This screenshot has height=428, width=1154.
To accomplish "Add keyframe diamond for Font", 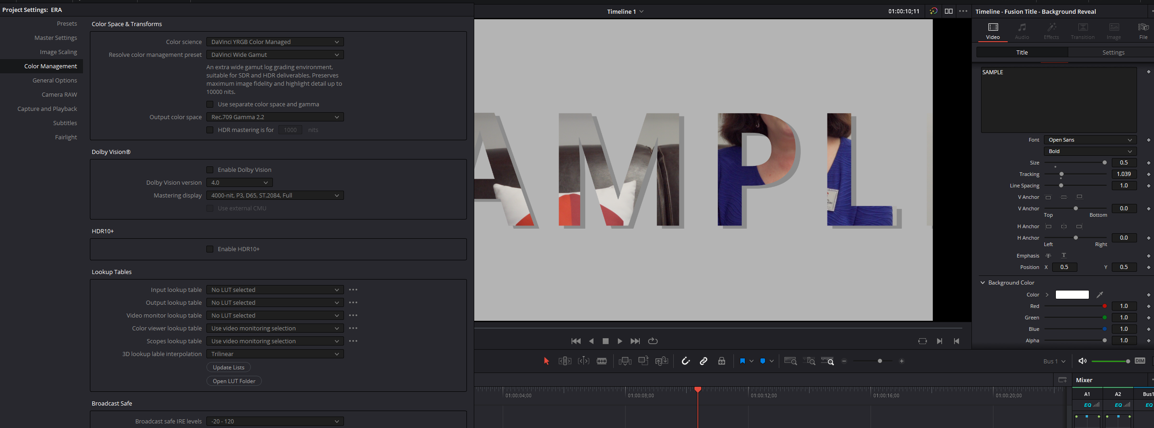I will click(x=1148, y=140).
